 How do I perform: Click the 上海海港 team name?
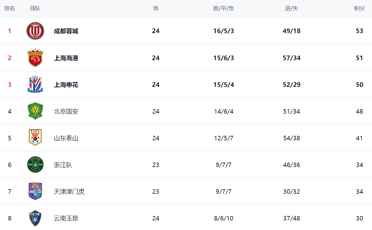click(66, 58)
